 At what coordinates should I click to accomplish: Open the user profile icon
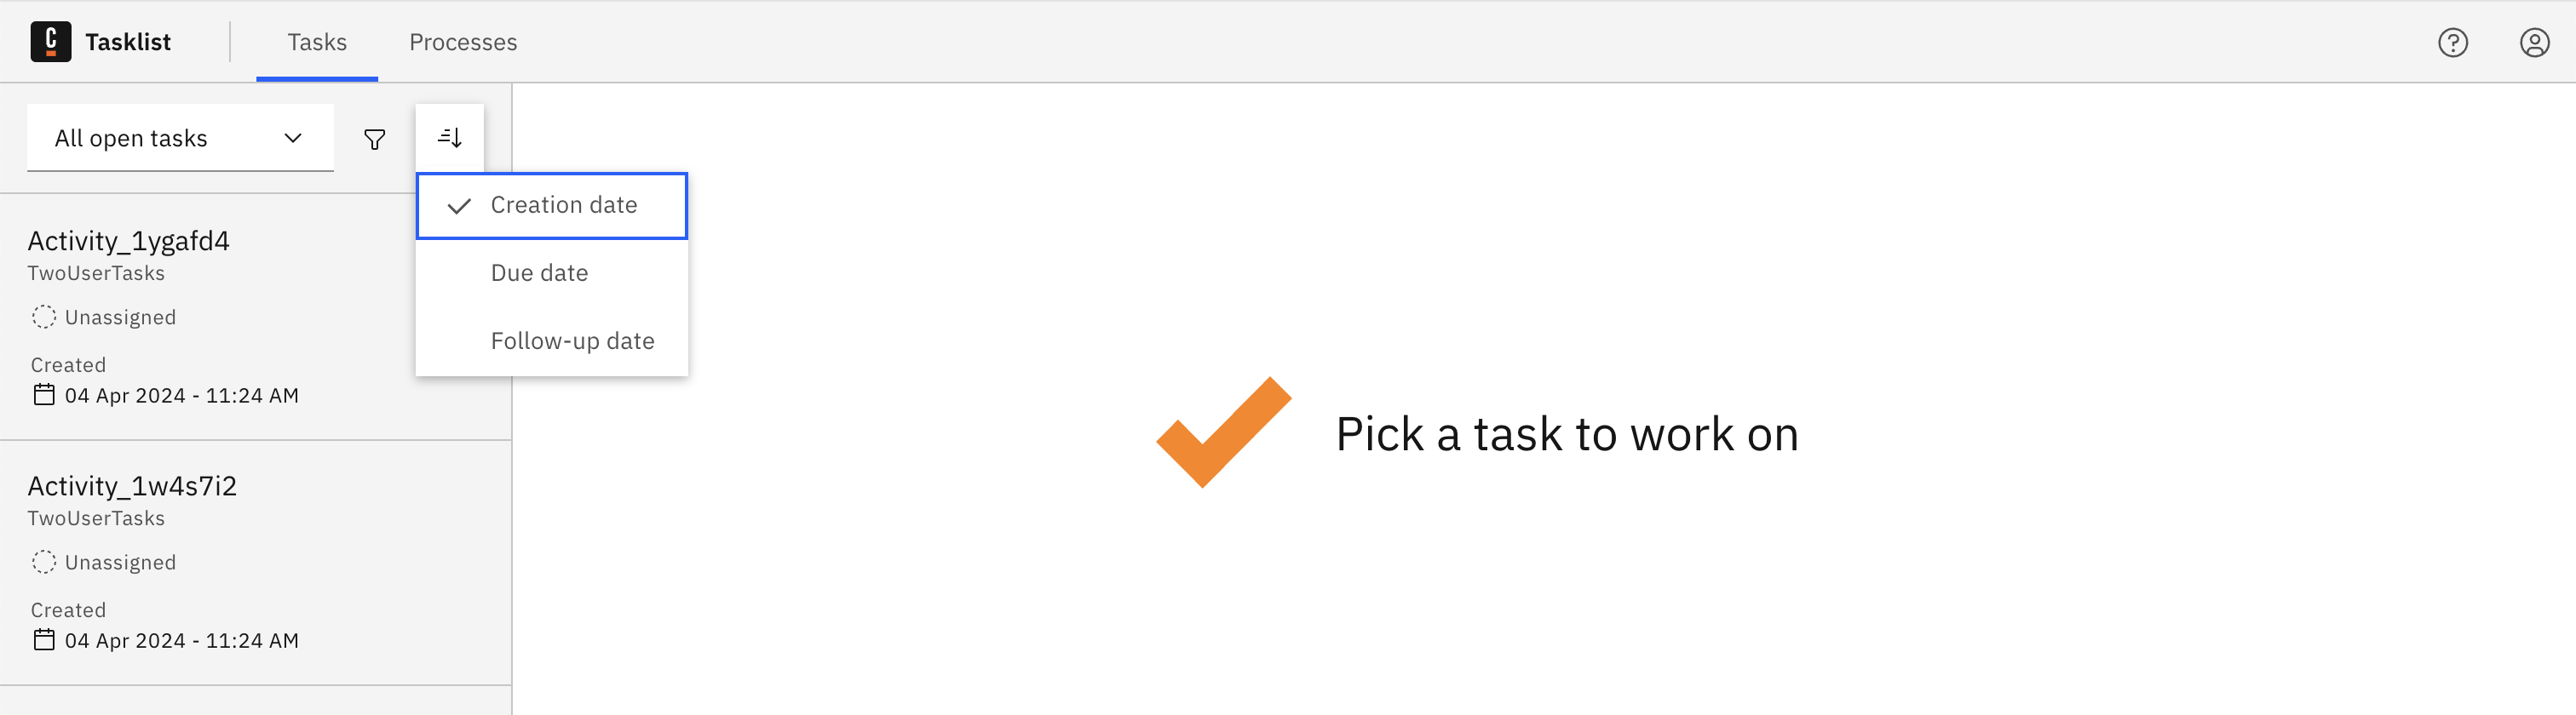point(2534,43)
